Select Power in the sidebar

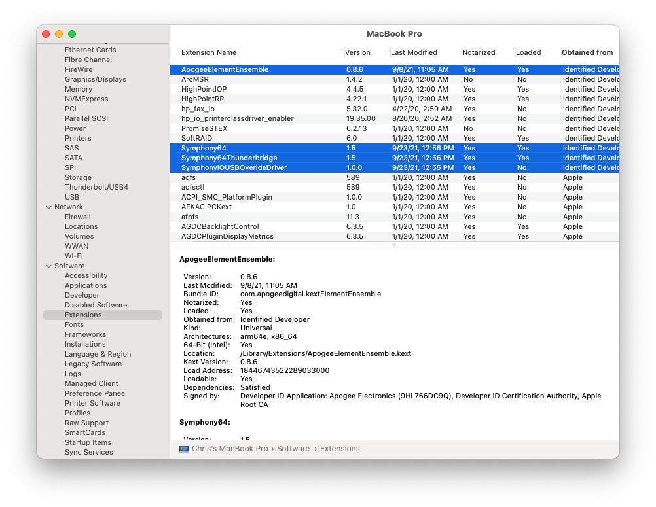[75, 128]
